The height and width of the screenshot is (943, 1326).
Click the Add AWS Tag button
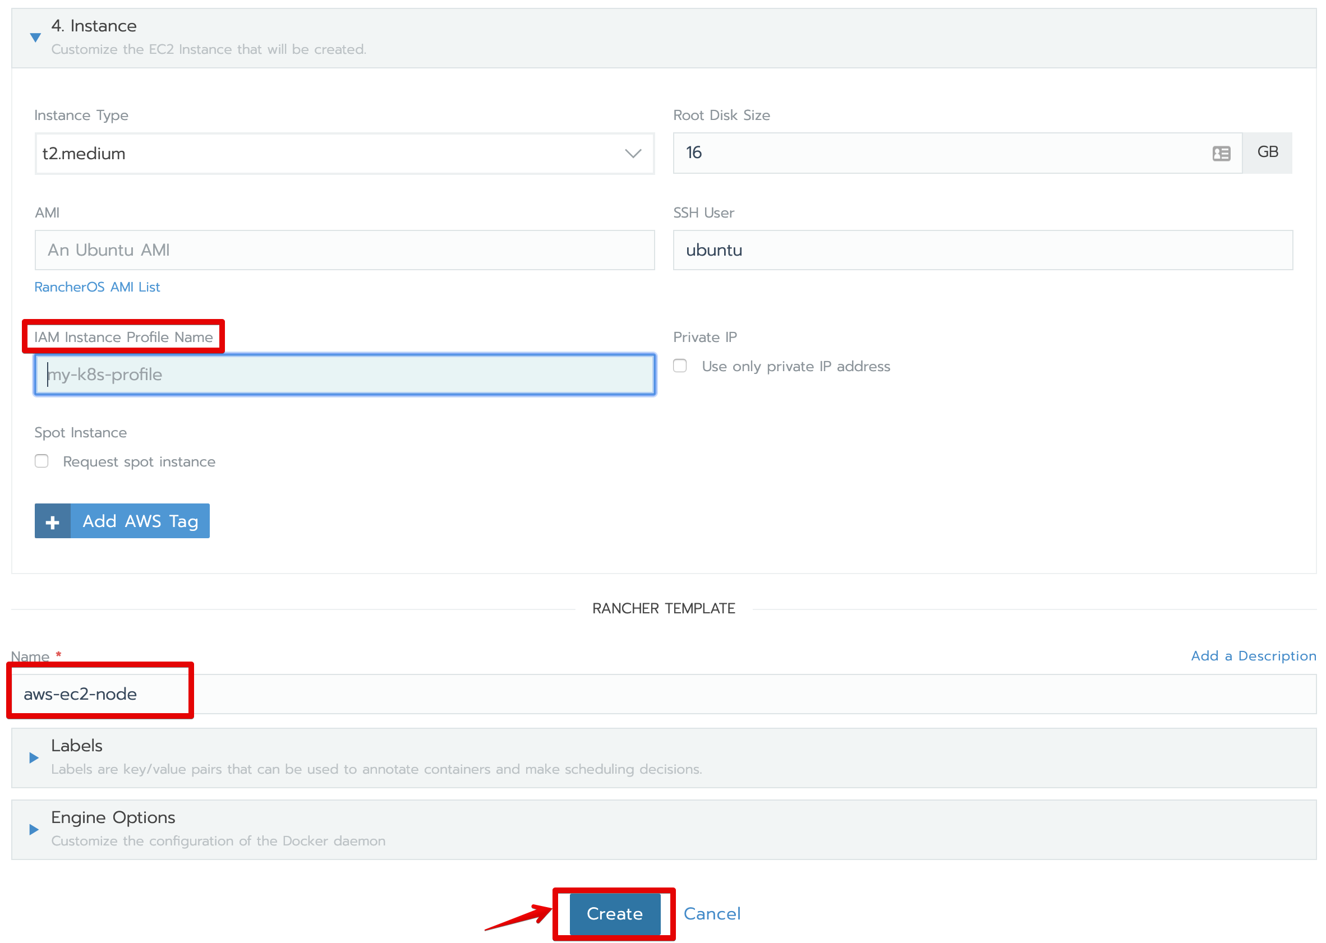140,521
